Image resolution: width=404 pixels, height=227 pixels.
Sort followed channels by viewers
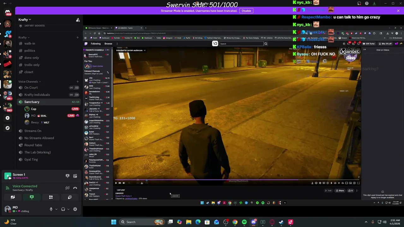(108, 72)
